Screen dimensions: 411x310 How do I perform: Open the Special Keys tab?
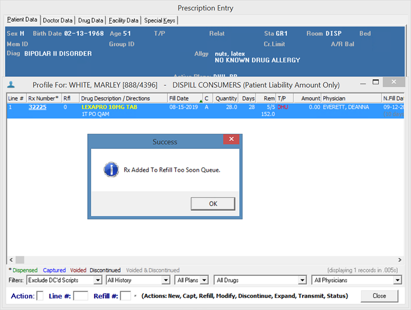coord(160,21)
